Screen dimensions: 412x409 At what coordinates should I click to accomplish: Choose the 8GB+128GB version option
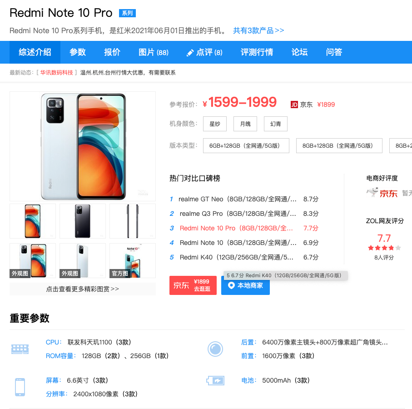coord(339,145)
